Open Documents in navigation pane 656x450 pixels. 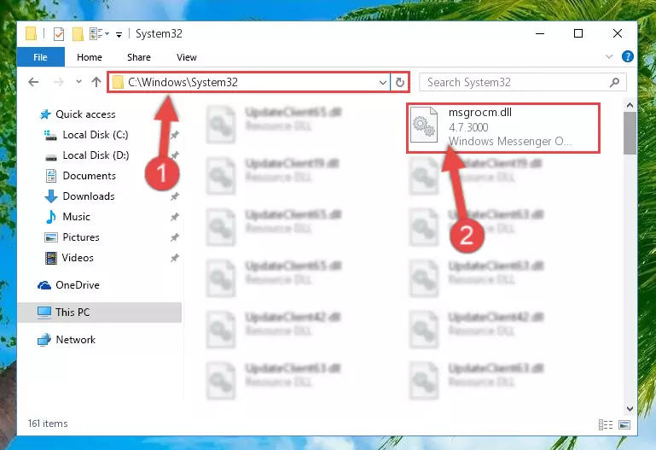point(89,176)
